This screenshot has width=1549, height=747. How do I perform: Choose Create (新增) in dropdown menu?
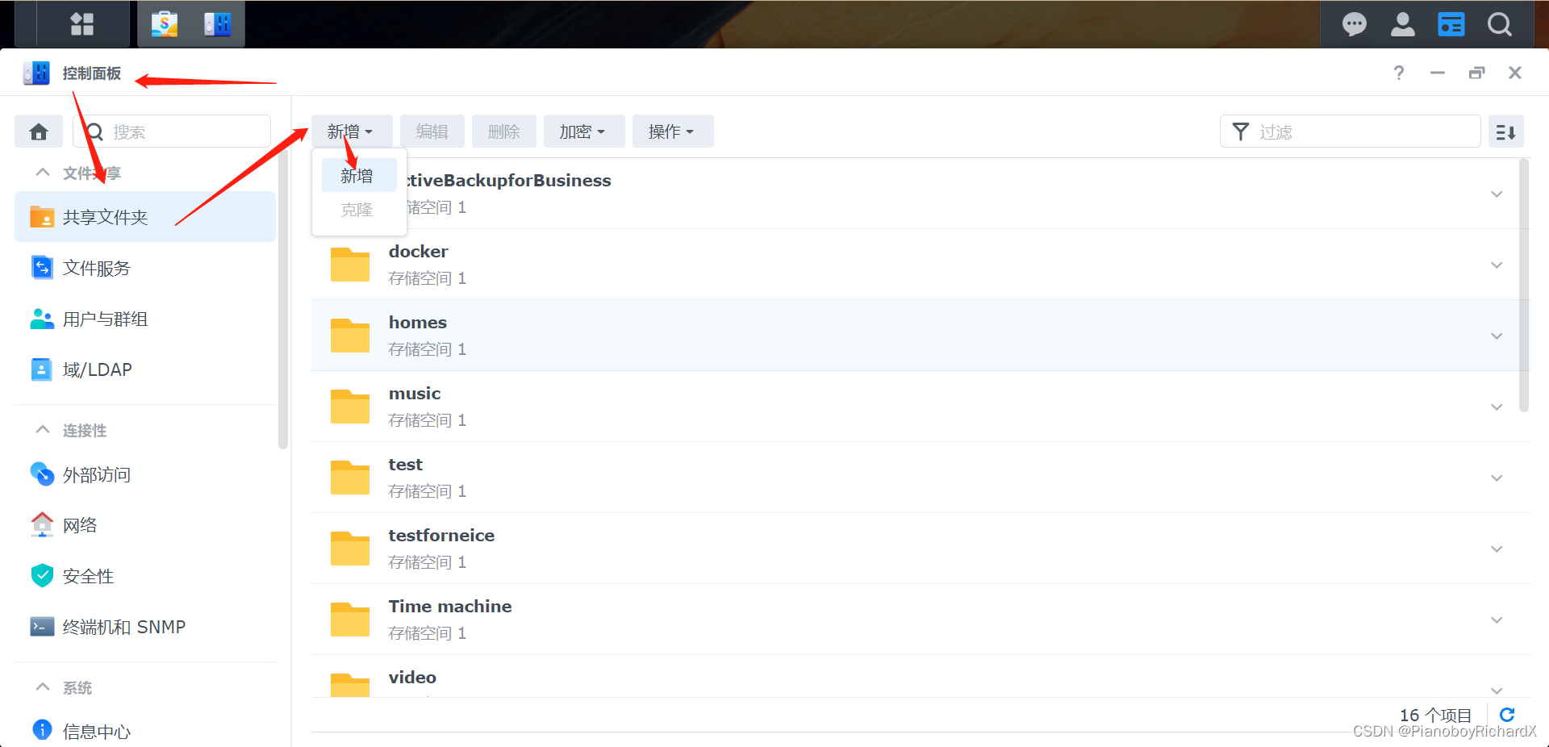[x=359, y=175]
